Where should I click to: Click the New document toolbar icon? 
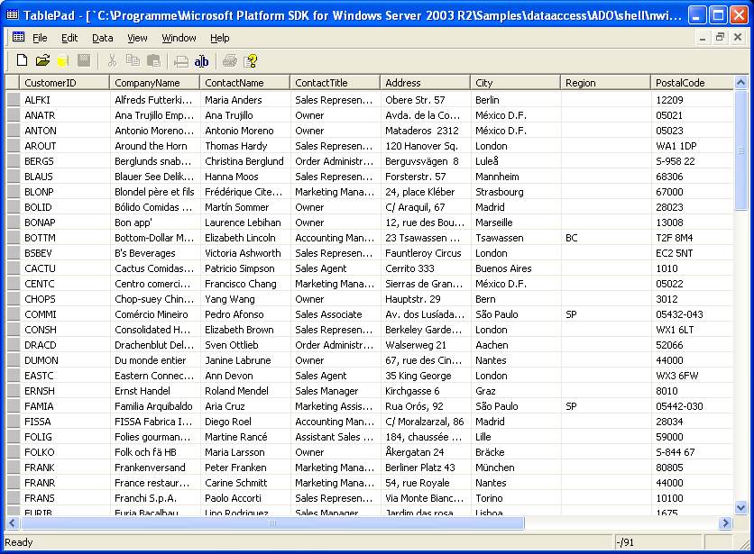(23, 60)
